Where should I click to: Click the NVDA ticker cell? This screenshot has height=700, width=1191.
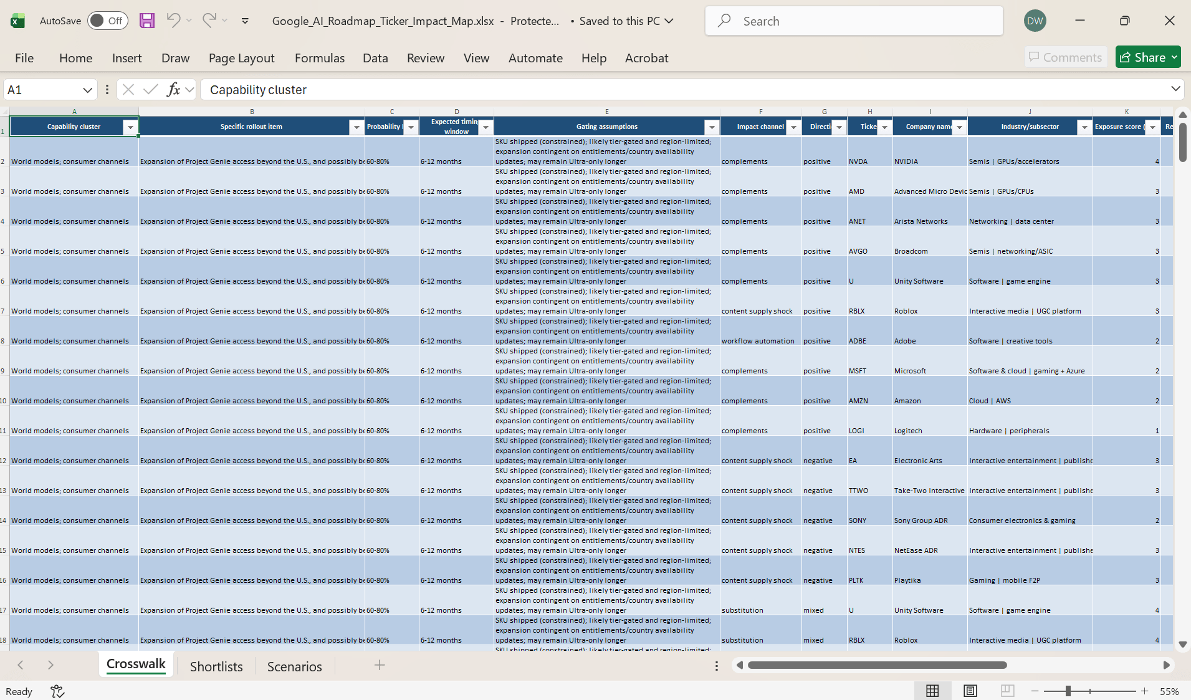[x=869, y=151]
